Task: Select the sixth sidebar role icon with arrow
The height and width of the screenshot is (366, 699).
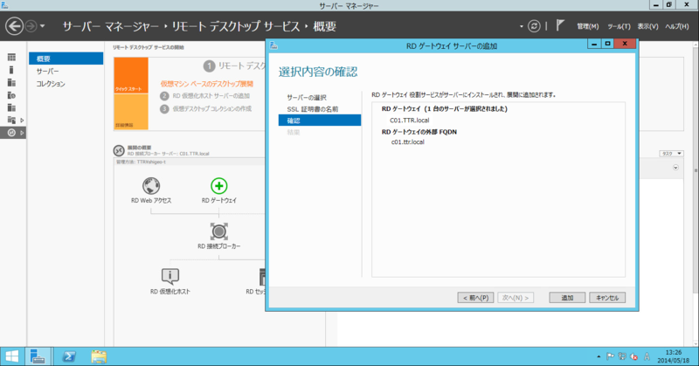Action: 11,120
